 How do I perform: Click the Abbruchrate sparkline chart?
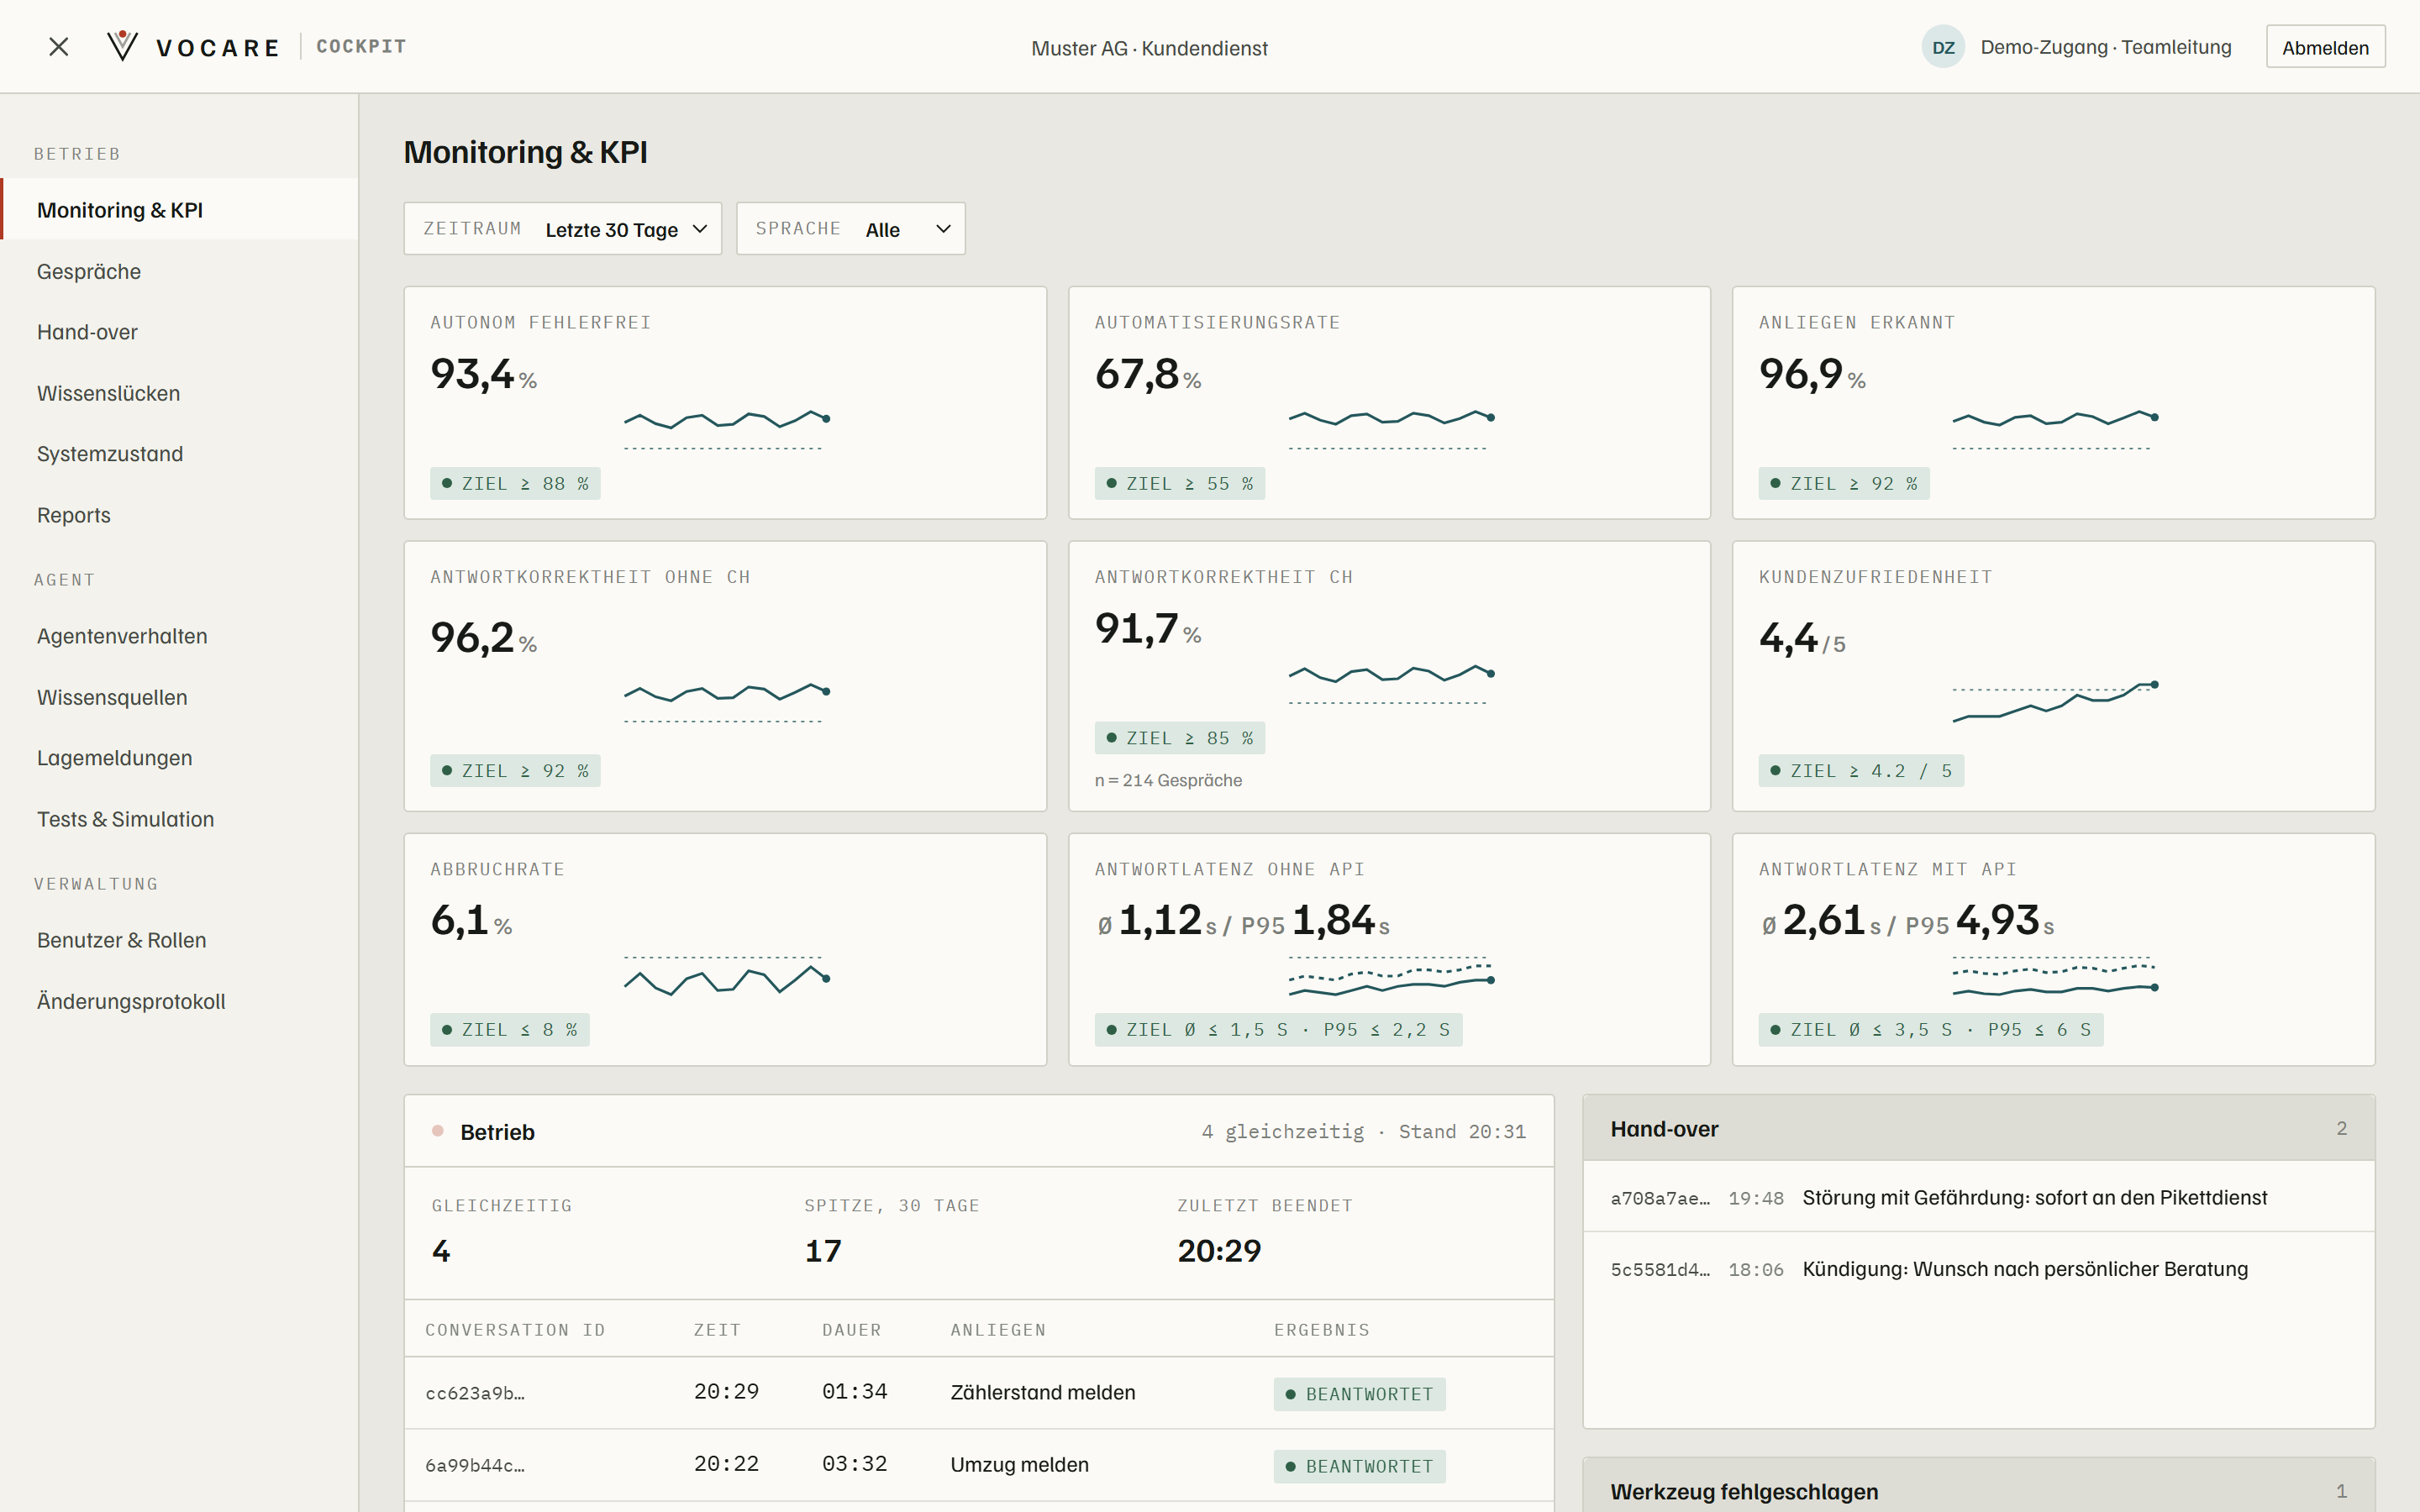click(x=727, y=974)
